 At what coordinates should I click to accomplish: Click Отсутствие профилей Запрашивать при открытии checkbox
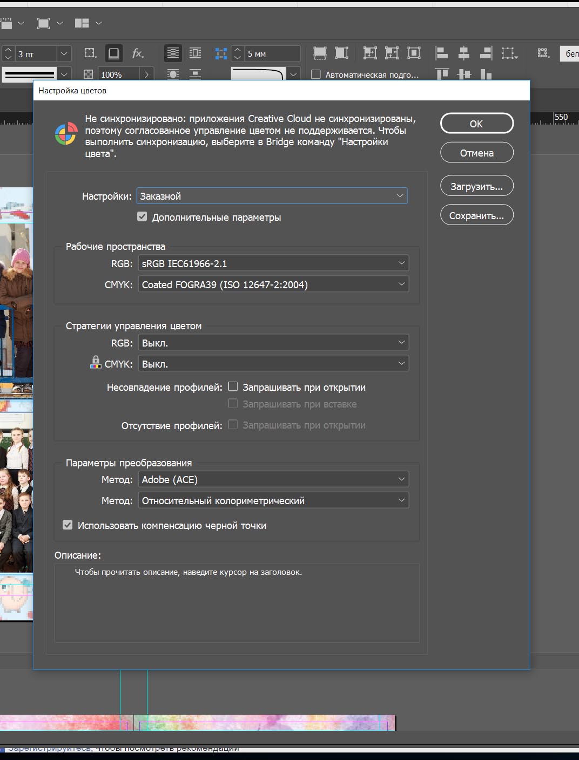pos(233,425)
